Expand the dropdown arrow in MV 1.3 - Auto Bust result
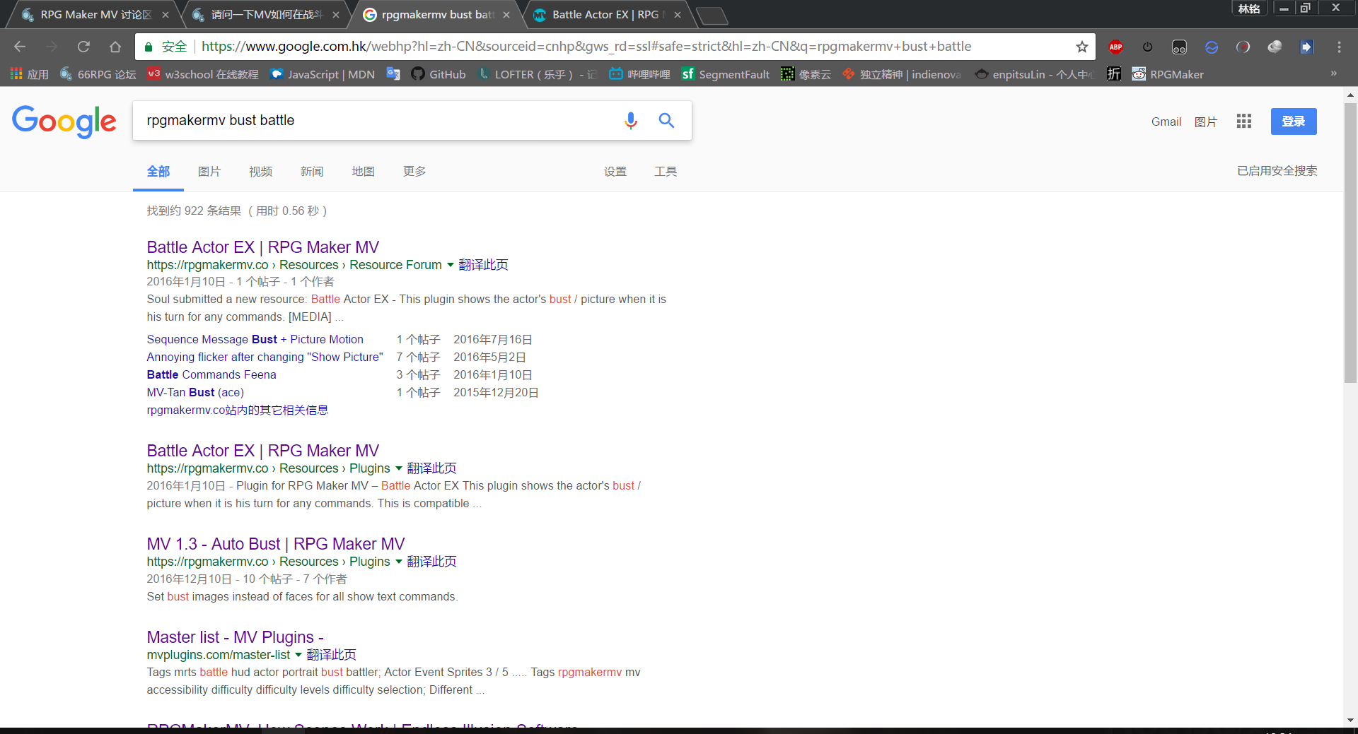The image size is (1358, 734). 398,562
